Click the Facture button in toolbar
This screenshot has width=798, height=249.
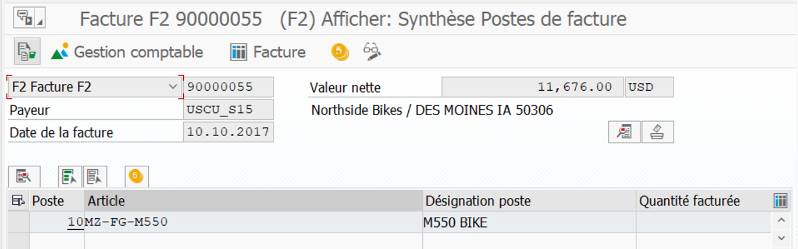[268, 52]
